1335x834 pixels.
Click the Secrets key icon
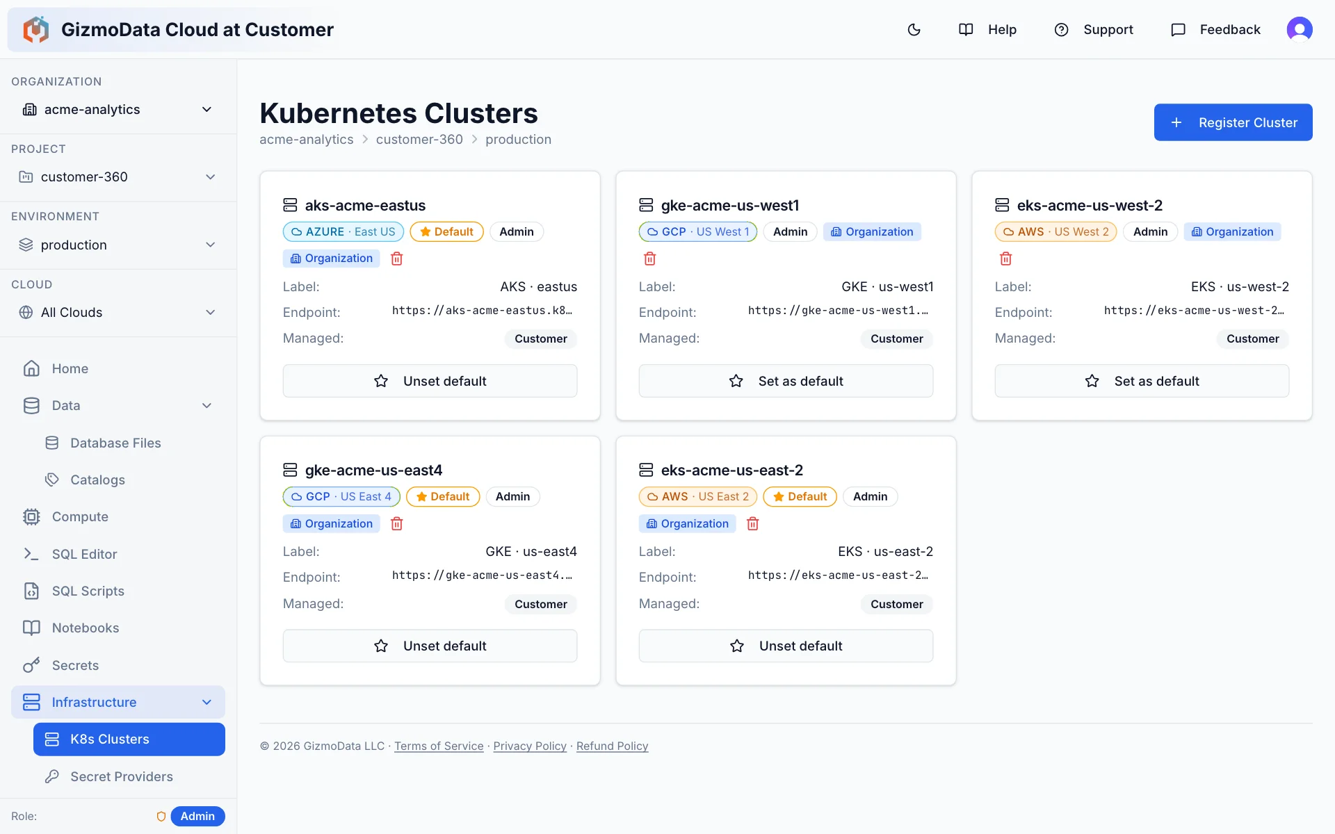point(31,665)
